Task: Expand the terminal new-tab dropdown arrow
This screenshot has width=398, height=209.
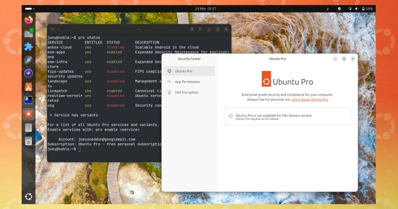Action: coord(58,29)
